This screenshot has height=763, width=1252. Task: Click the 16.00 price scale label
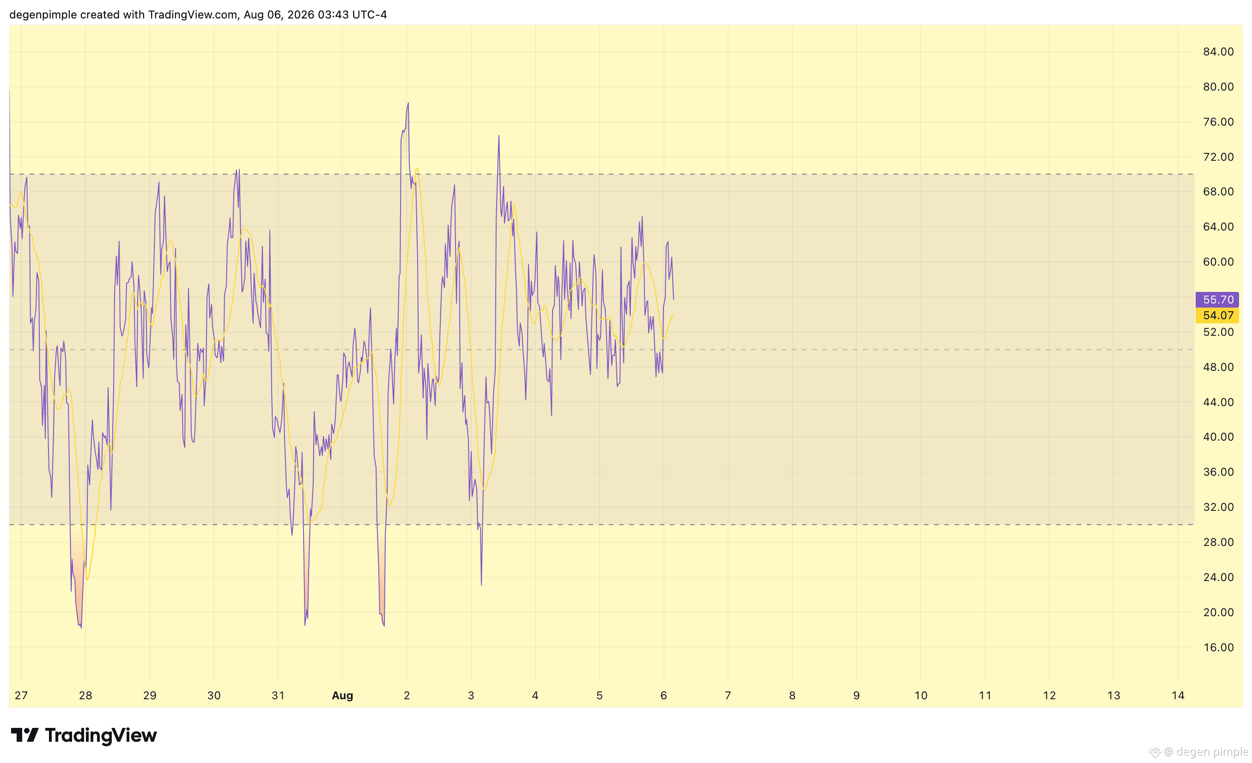click(1218, 647)
